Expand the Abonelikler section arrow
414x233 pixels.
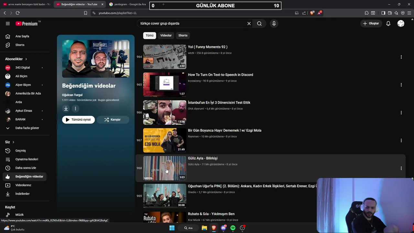pos(26,59)
